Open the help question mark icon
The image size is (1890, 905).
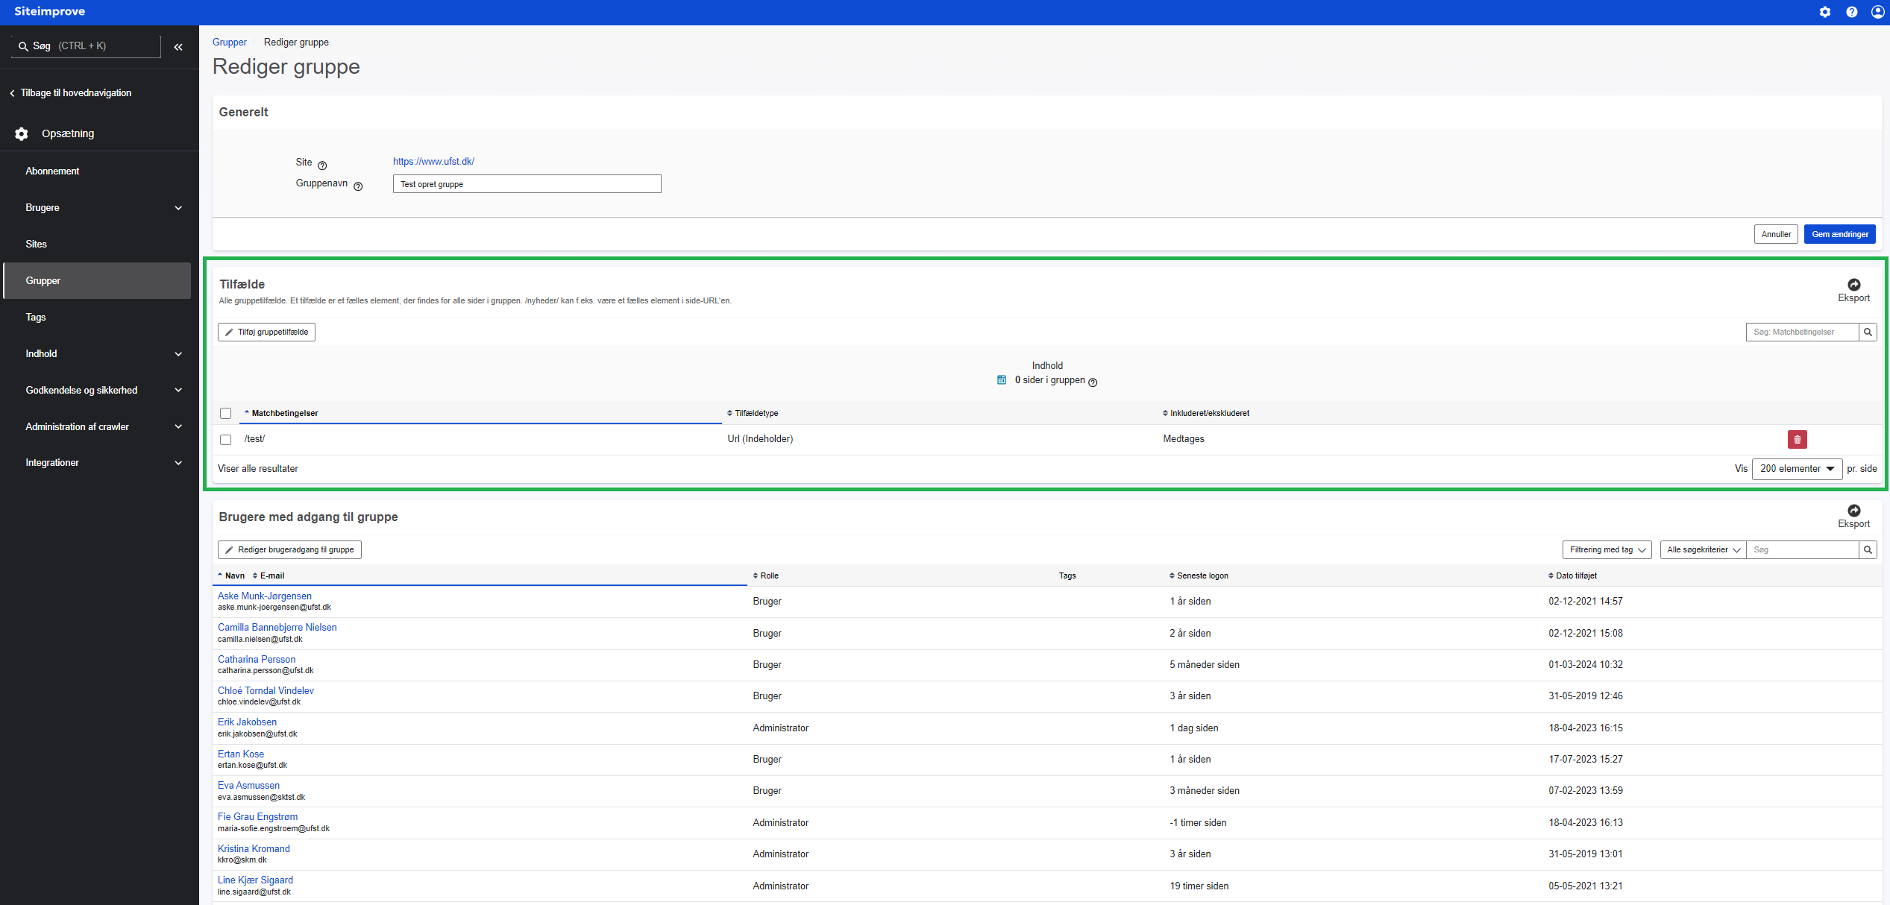click(1851, 12)
